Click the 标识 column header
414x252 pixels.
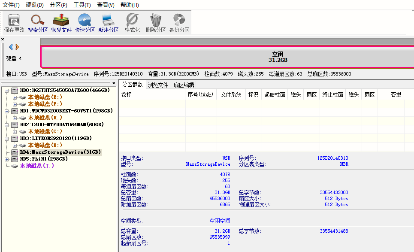coord(254,94)
